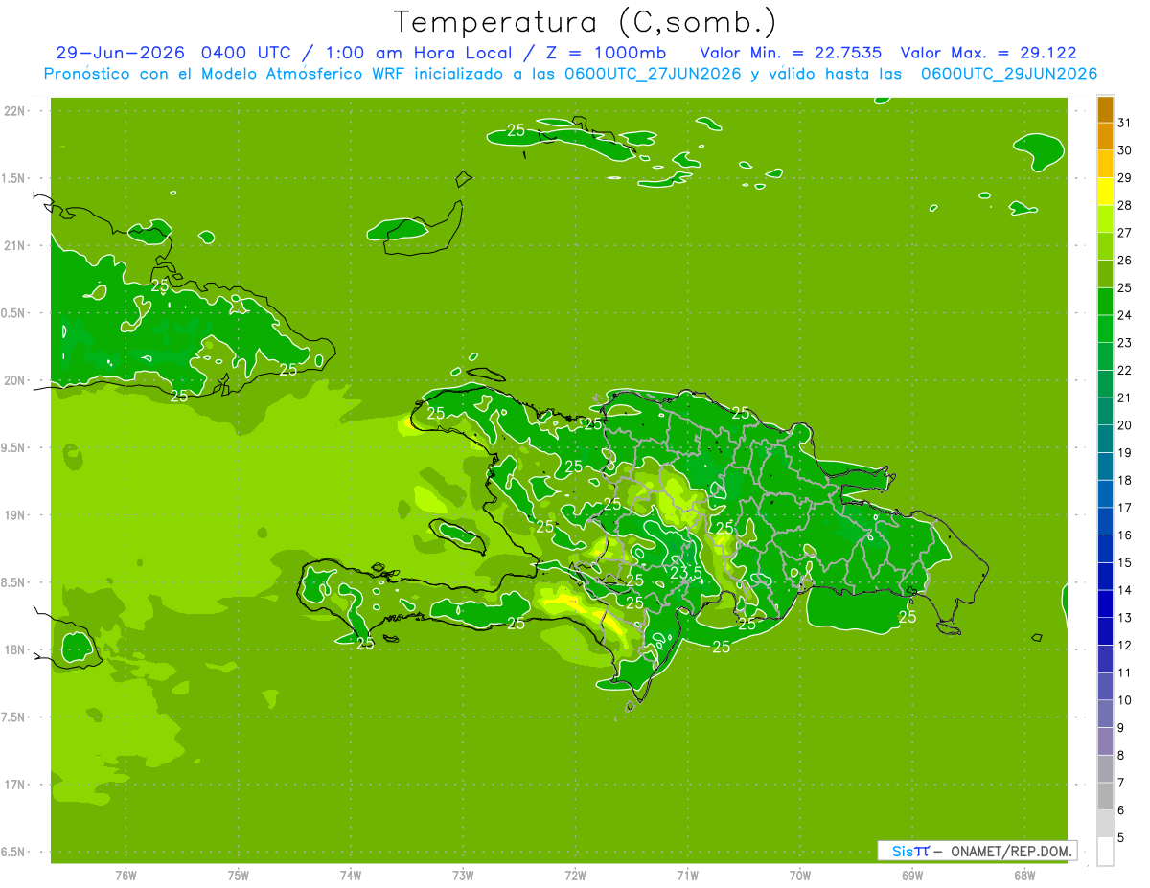
Task: Click the '72W' longitude tick label
Action: [575, 875]
